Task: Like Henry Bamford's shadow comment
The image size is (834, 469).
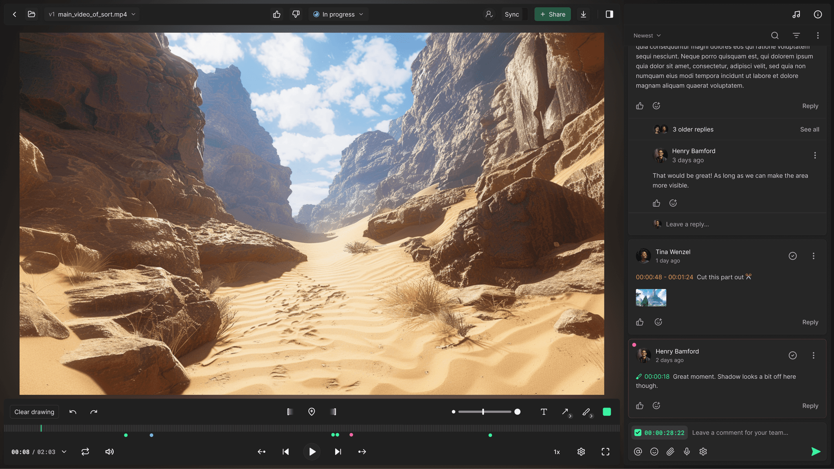Action: (x=640, y=406)
